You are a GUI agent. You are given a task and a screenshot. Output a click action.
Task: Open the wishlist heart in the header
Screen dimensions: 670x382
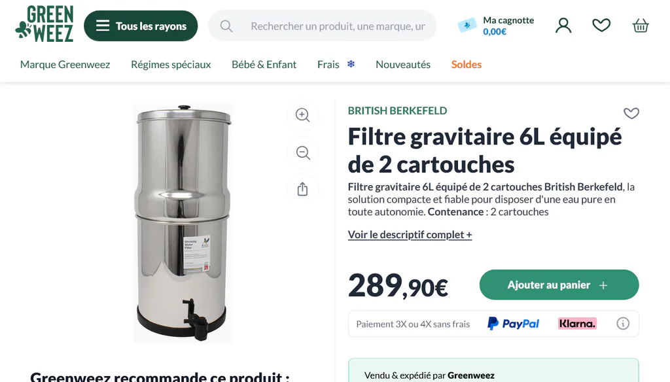click(601, 26)
